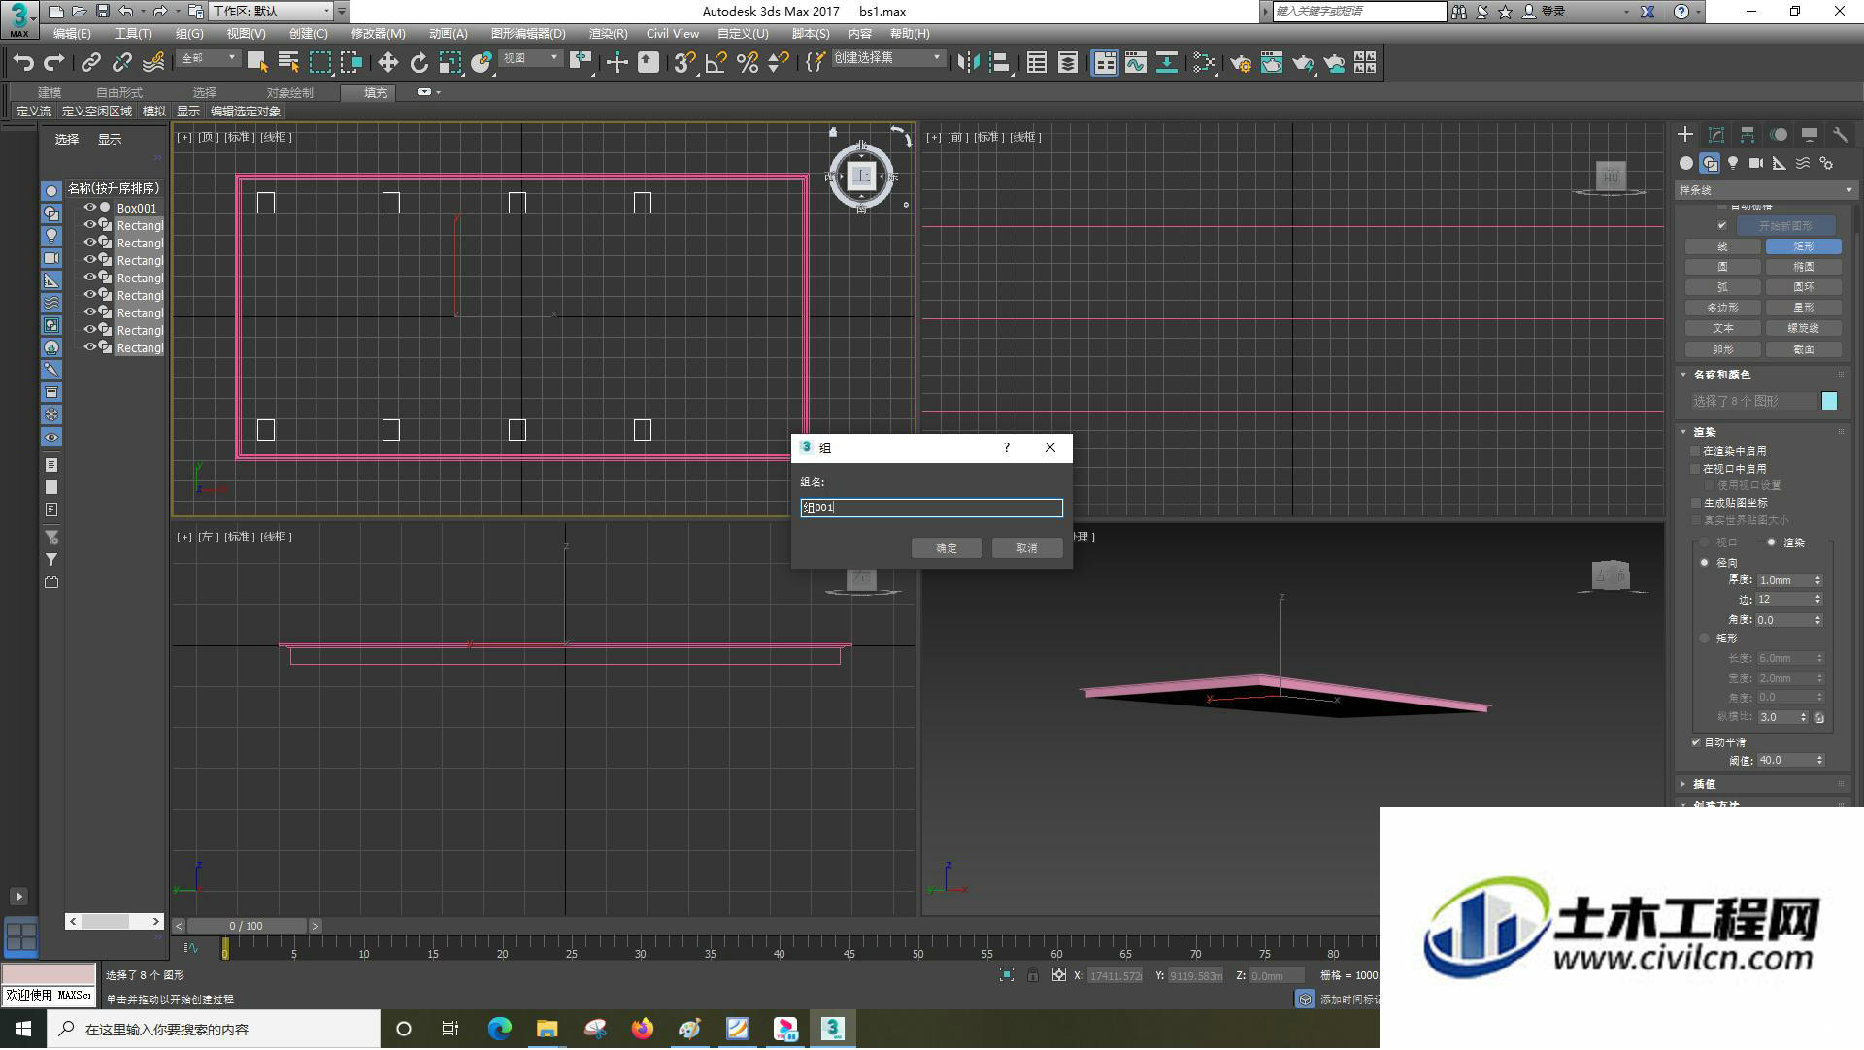Click the Bind to Space Warp icon

tap(153, 63)
